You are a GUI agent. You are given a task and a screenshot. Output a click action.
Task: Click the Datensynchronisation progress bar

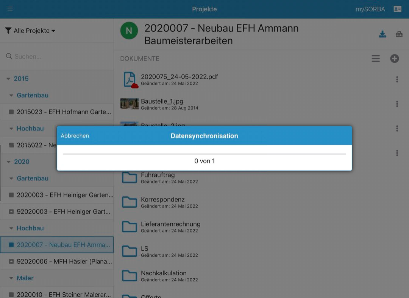[204, 154]
